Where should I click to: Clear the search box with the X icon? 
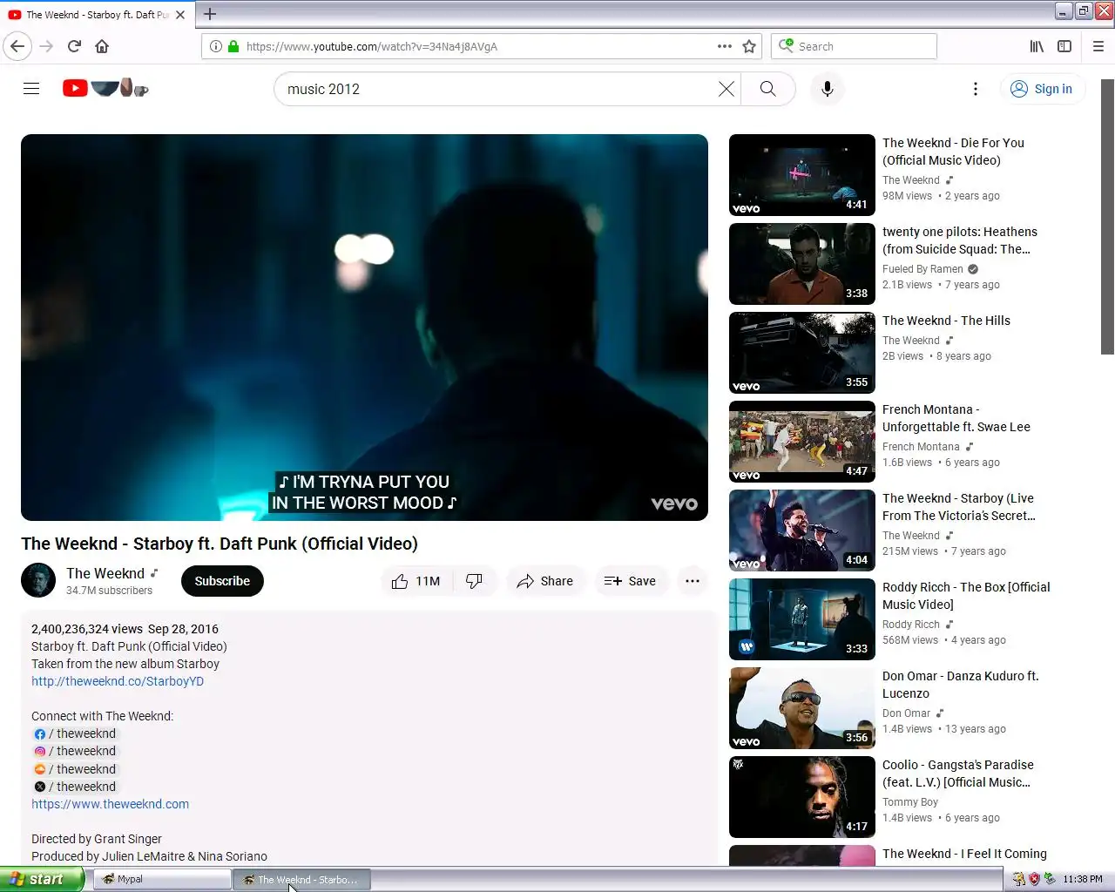726,89
